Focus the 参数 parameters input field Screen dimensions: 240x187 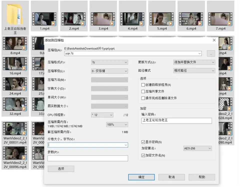pos(88,158)
